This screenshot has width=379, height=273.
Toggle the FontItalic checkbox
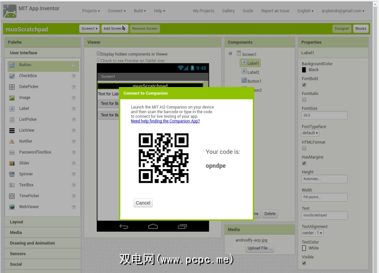coord(304,99)
